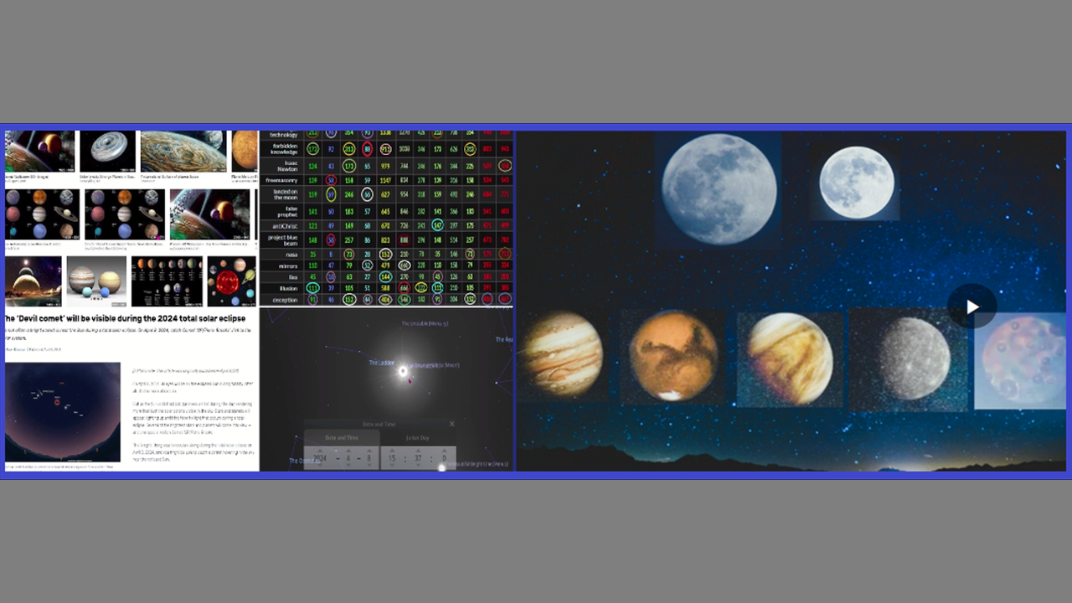The width and height of the screenshot is (1072, 603).
Task: Close the Date and Time dialog
Action: 451,424
